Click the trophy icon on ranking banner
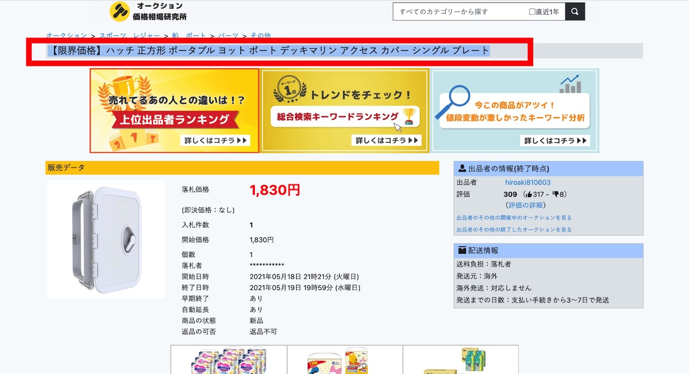This screenshot has height=374, width=689. pos(409,116)
